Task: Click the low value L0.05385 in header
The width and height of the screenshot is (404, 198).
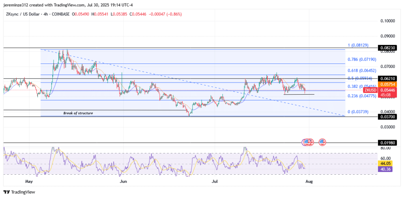Action: point(119,15)
